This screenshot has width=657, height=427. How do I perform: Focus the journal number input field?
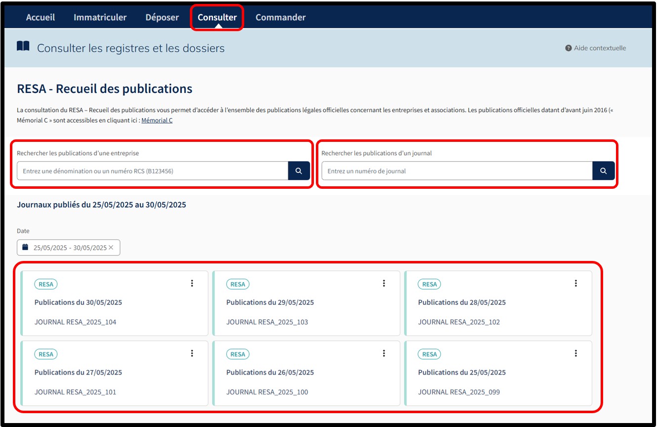click(x=457, y=171)
